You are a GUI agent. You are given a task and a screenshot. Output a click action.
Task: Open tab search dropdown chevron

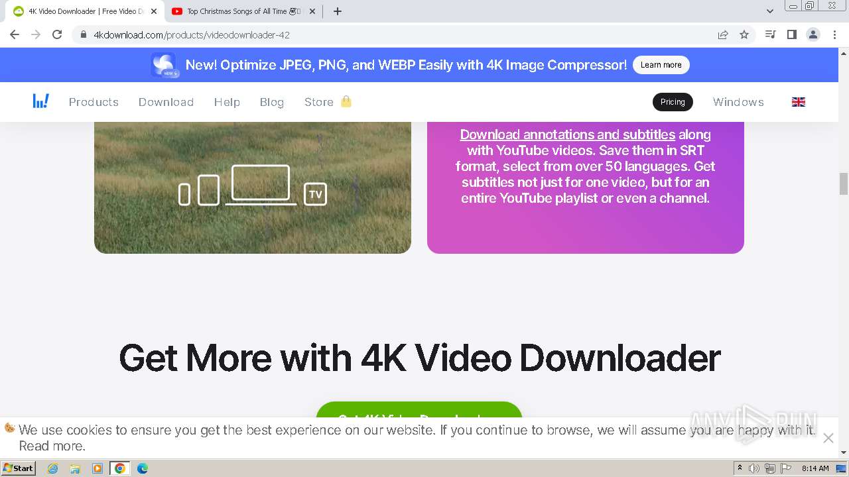click(770, 11)
